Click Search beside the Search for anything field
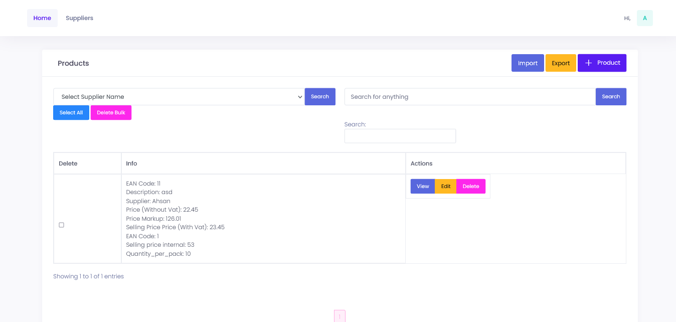Viewport: 676px width, 322px height. coord(611,97)
